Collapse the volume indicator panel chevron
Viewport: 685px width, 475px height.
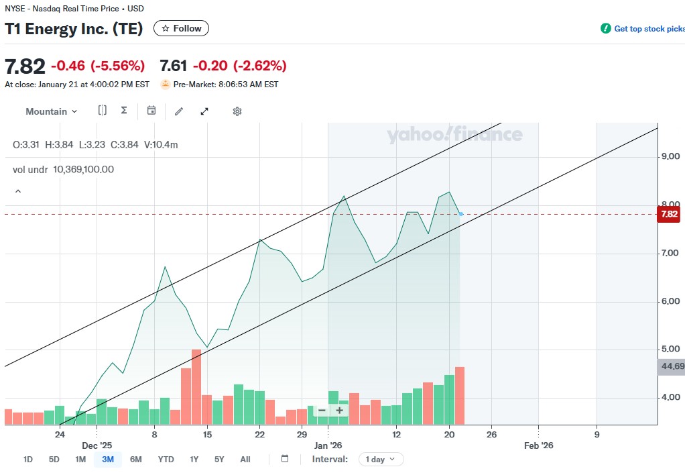tap(18, 191)
